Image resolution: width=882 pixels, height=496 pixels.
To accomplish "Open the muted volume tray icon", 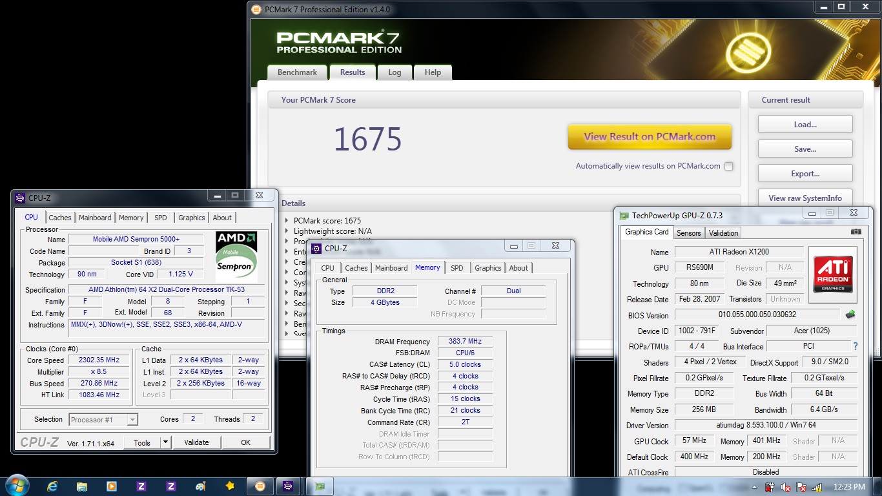I will (786, 487).
